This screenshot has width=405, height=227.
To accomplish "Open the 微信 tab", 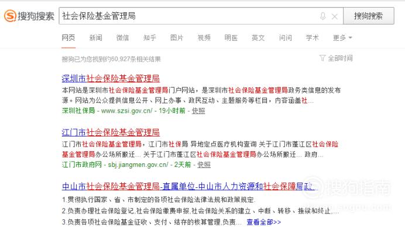I will (x=123, y=38).
